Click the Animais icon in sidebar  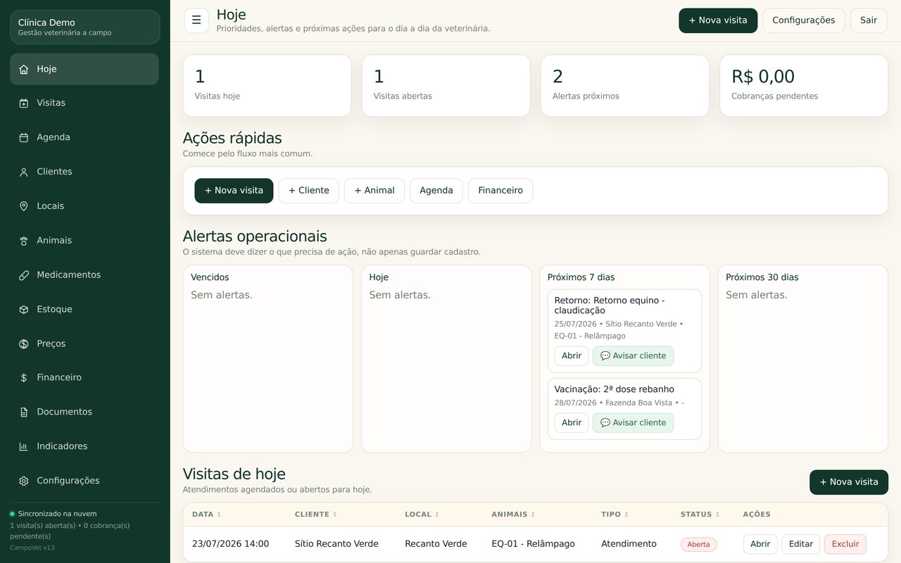tap(24, 241)
